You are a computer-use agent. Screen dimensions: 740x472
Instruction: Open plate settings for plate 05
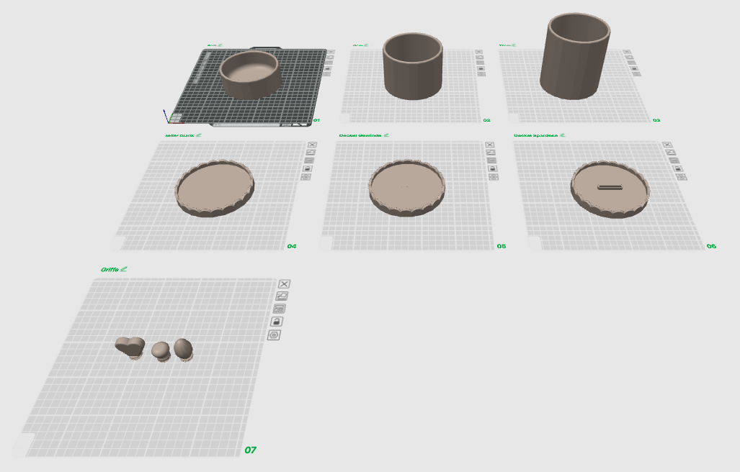(x=493, y=177)
